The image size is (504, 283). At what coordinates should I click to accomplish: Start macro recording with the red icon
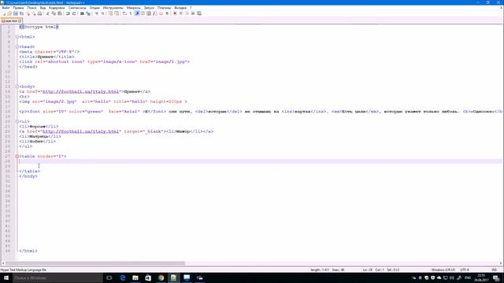(175, 13)
